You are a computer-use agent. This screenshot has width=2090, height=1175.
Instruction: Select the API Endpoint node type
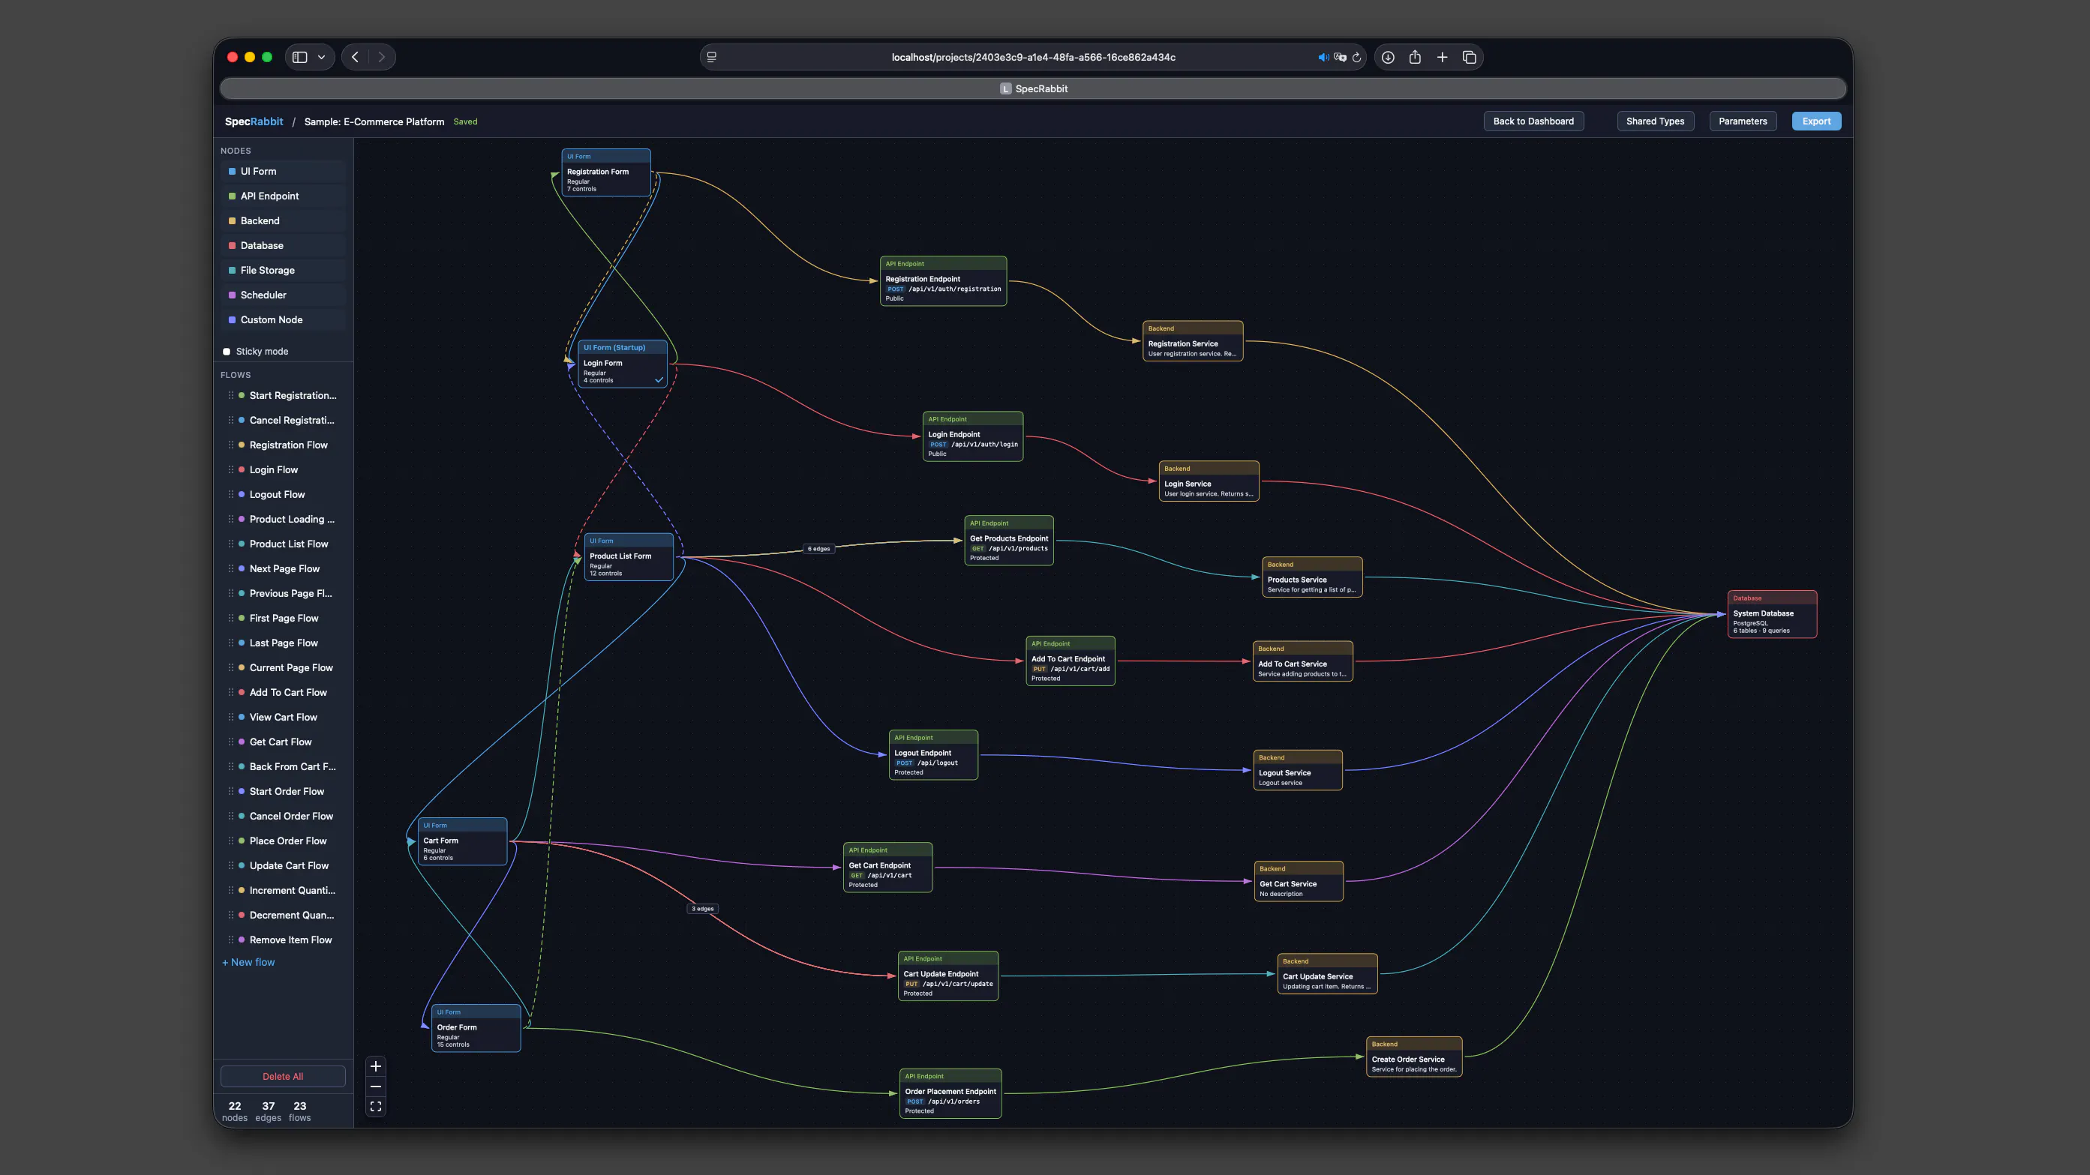[284, 196]
